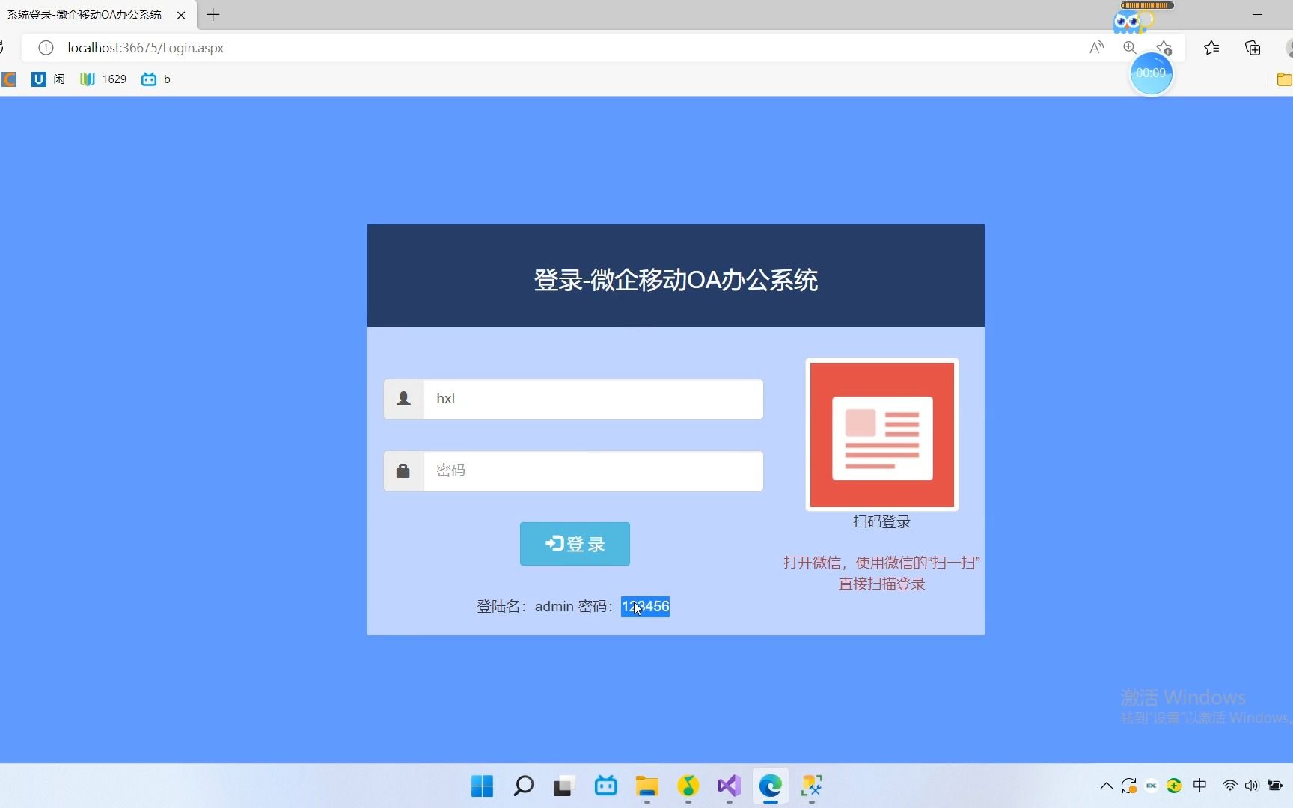Click the zoom magnifier icon in address bar

coord(1130,48)
